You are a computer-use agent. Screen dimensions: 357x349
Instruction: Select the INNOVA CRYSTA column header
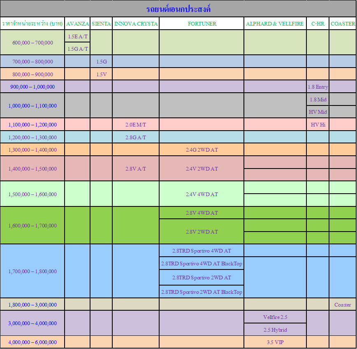point(136,23)
